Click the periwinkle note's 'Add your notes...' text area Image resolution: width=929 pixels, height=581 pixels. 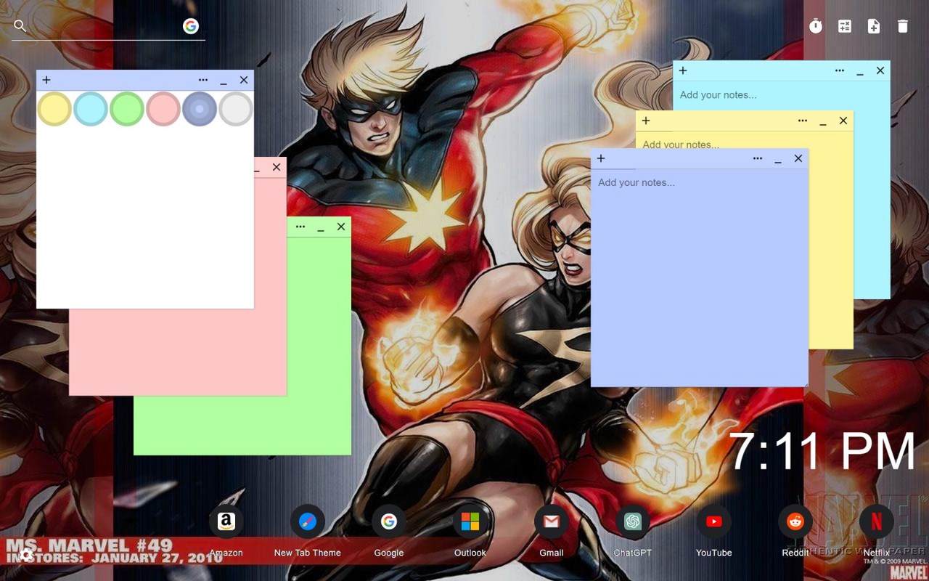coord(700,277)
